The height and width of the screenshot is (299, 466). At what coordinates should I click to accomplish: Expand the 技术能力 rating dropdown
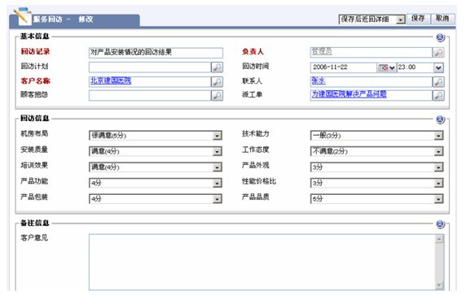coord(376,136)
